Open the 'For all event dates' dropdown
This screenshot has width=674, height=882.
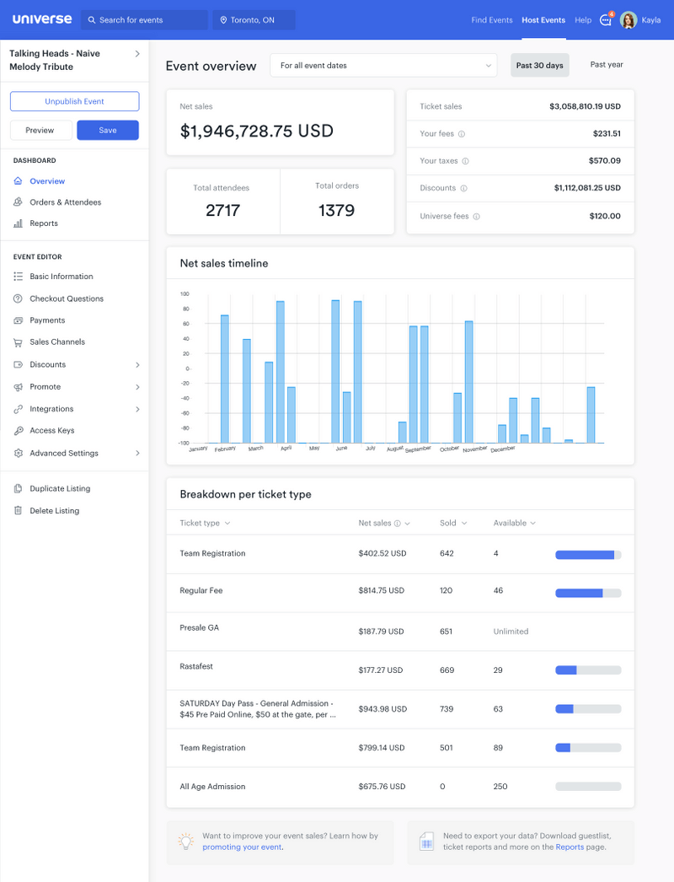(383, 65)
